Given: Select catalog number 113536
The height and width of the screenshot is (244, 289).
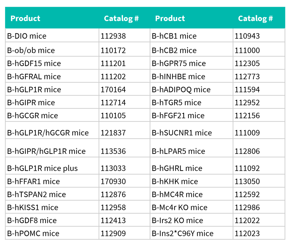Looking at the screenshot, I should tap(113, 151).
